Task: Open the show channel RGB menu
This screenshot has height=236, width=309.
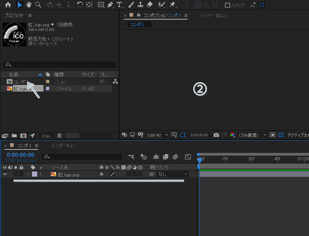Action: click(233, 135)
